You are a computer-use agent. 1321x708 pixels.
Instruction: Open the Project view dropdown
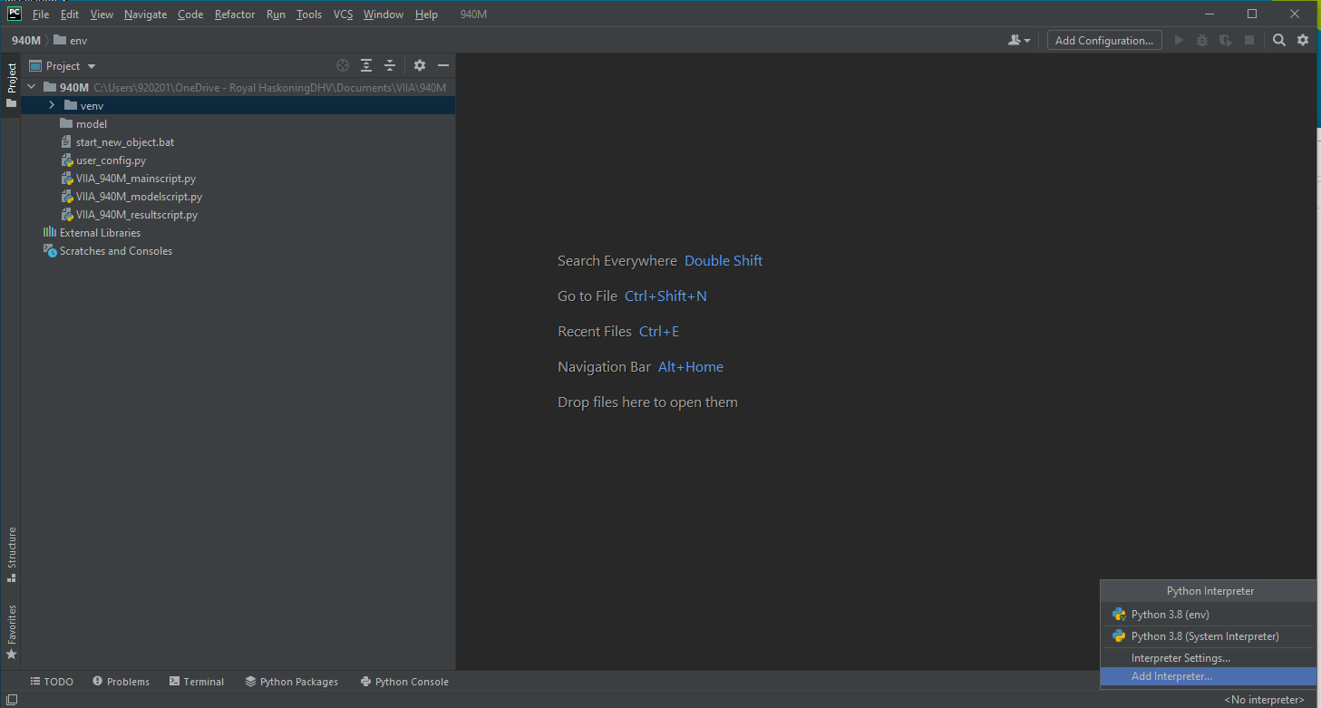(x=63, y=65)
